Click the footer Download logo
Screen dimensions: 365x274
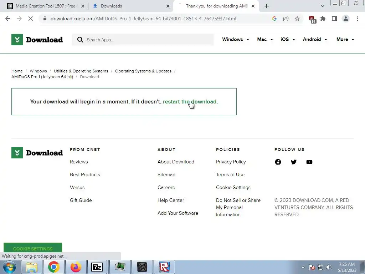pos(37,153)
